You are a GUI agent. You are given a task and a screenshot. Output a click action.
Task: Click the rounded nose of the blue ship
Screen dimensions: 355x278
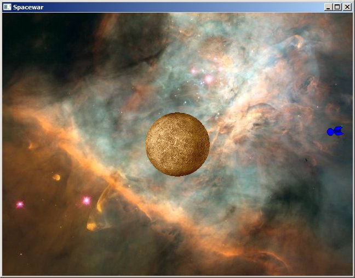tap(330, 132)
